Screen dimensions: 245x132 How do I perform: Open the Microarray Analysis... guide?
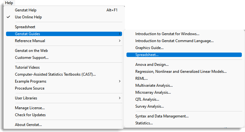184,92
